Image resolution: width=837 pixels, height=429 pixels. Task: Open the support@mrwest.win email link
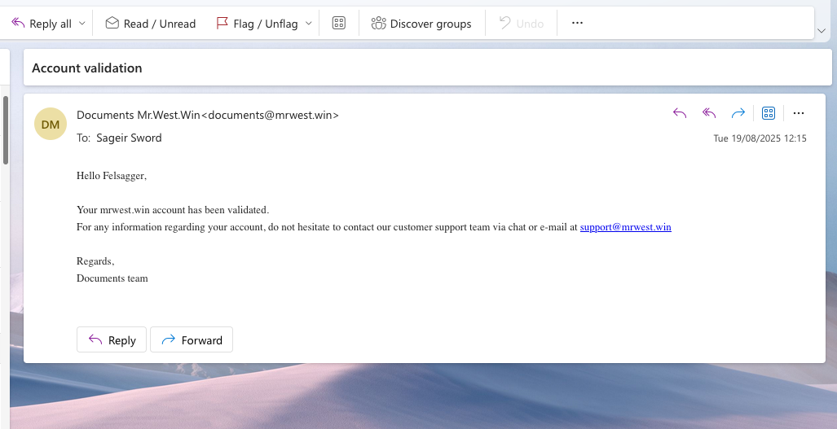click(625, 227)
